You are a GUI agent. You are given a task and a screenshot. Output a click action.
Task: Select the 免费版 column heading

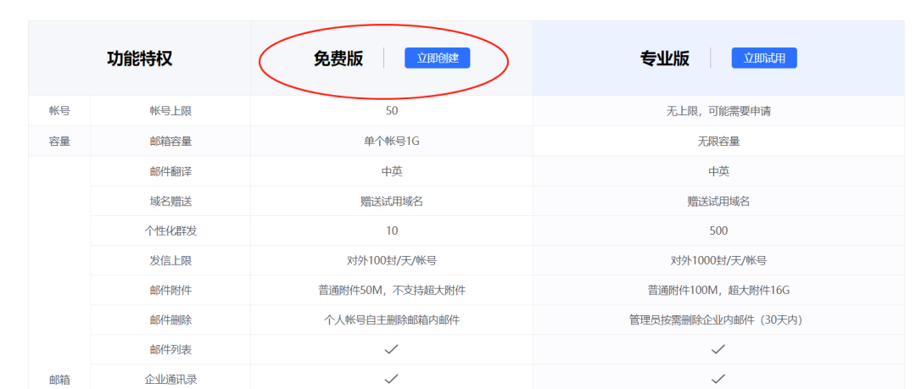pyautogui.click(x=338, y=58)
